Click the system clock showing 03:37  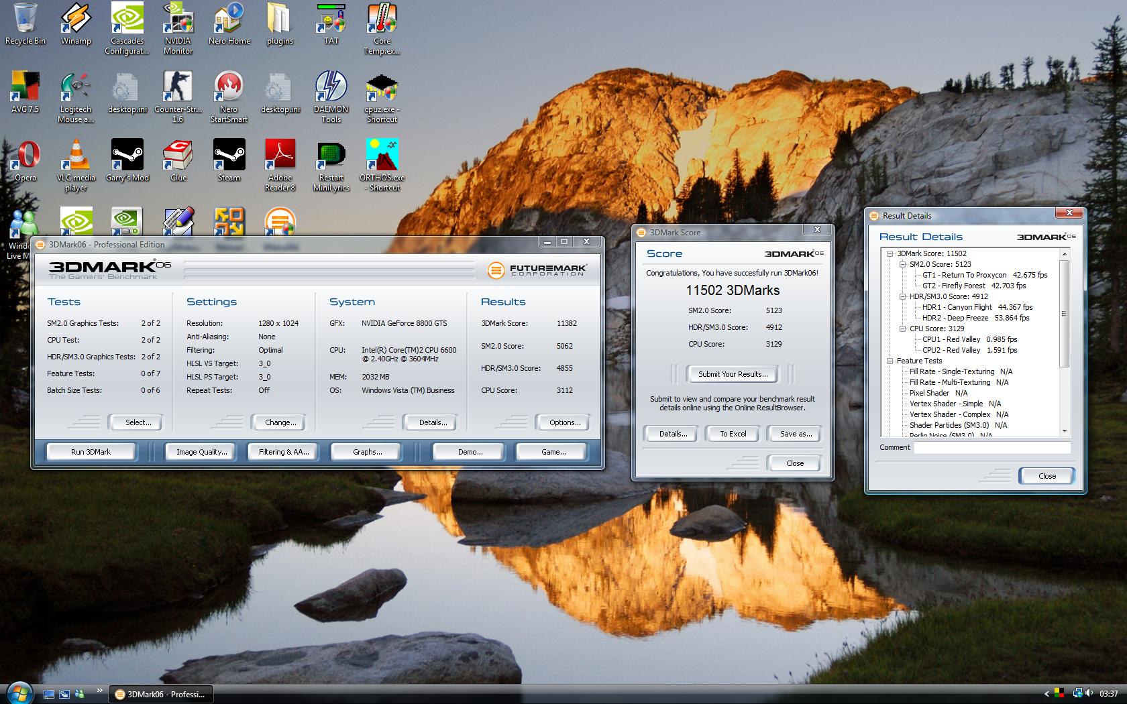coord(1109,694)
